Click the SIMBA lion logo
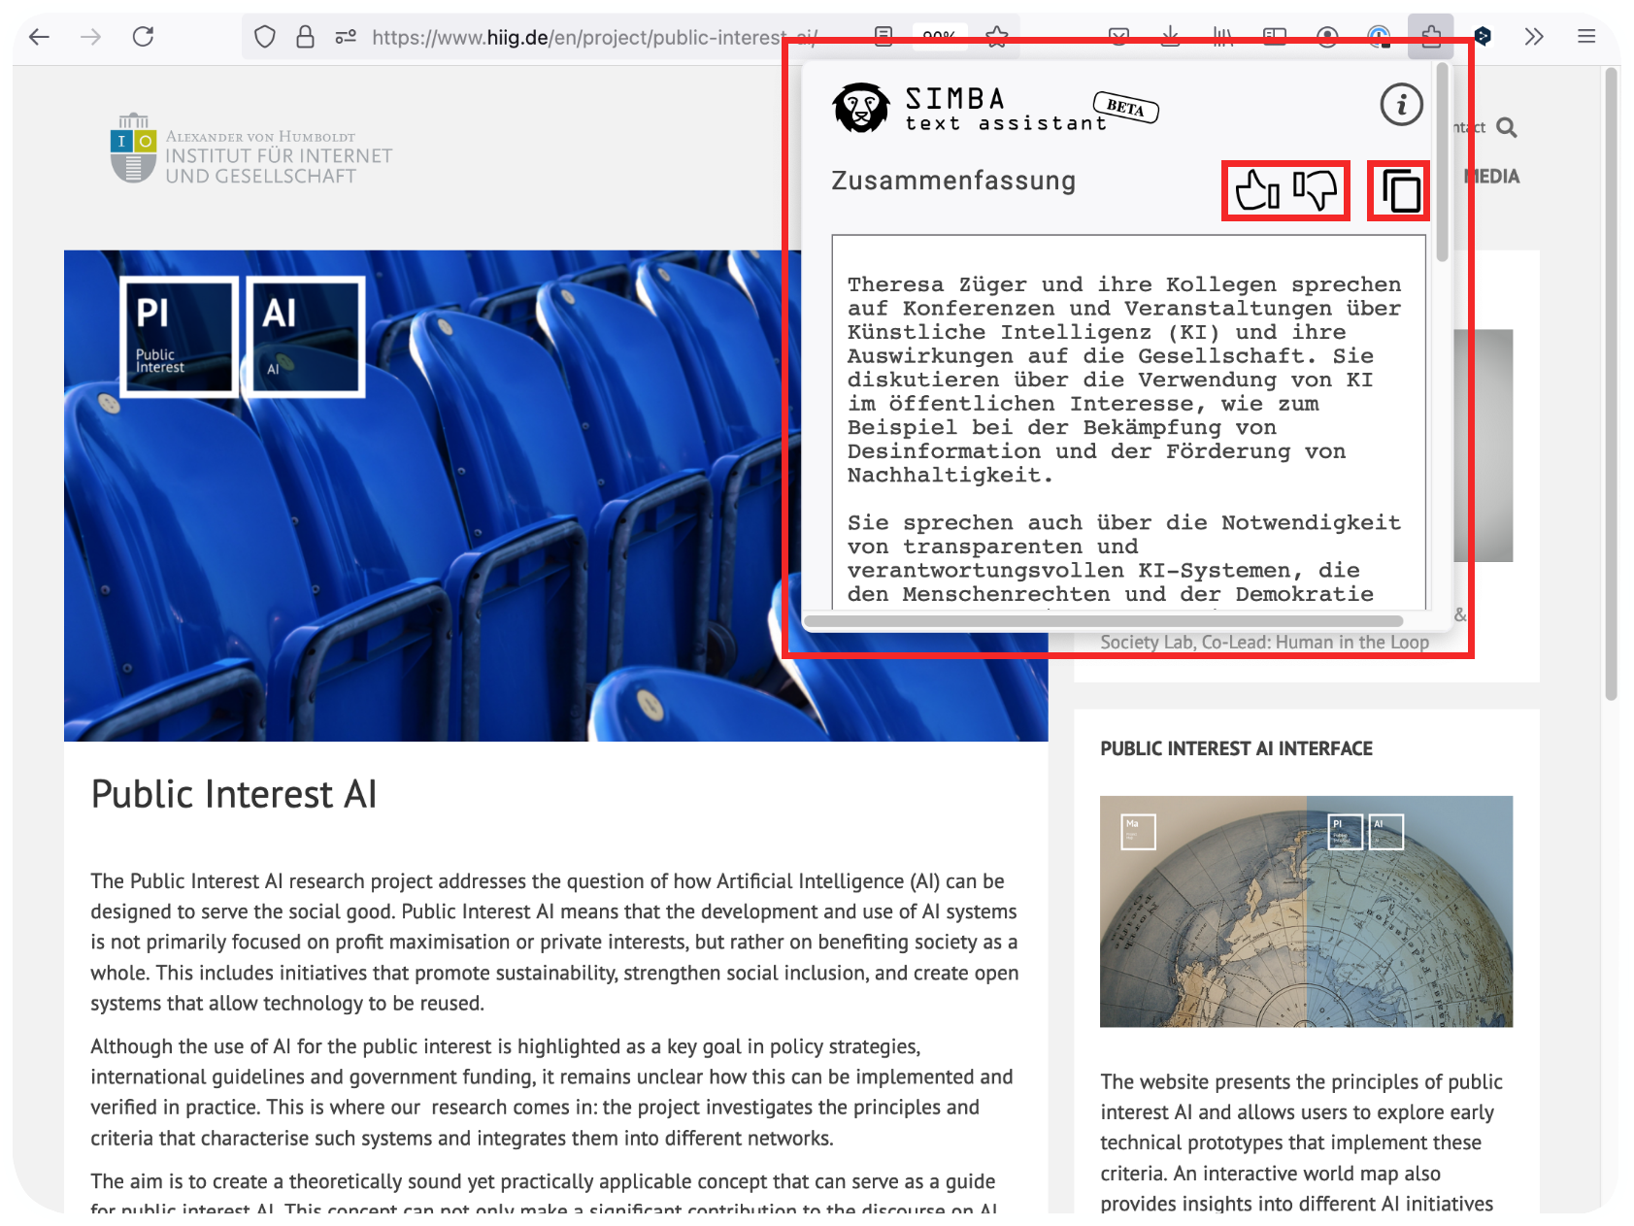The height and width of the screenshot is (1226, 1634). pos(860,108)
